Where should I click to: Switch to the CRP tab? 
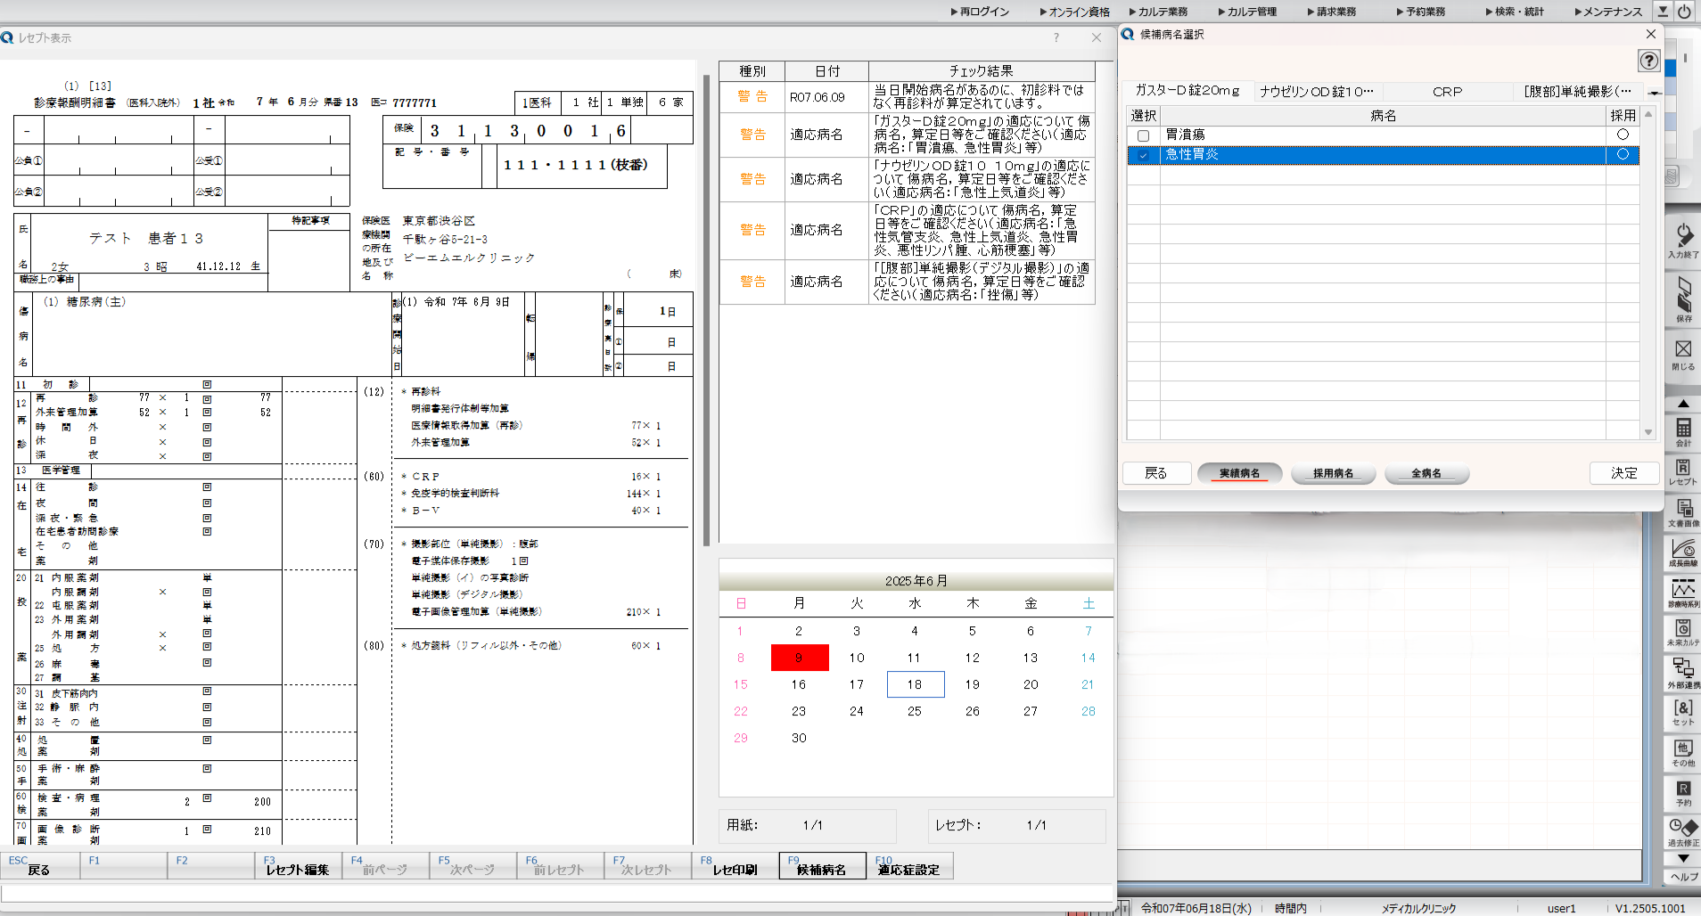click(1447, 92)
